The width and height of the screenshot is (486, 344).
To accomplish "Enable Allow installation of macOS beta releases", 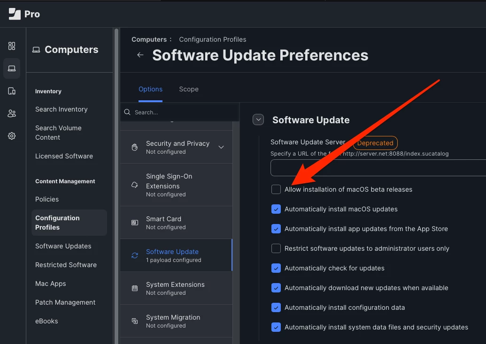I will (276, 189).
